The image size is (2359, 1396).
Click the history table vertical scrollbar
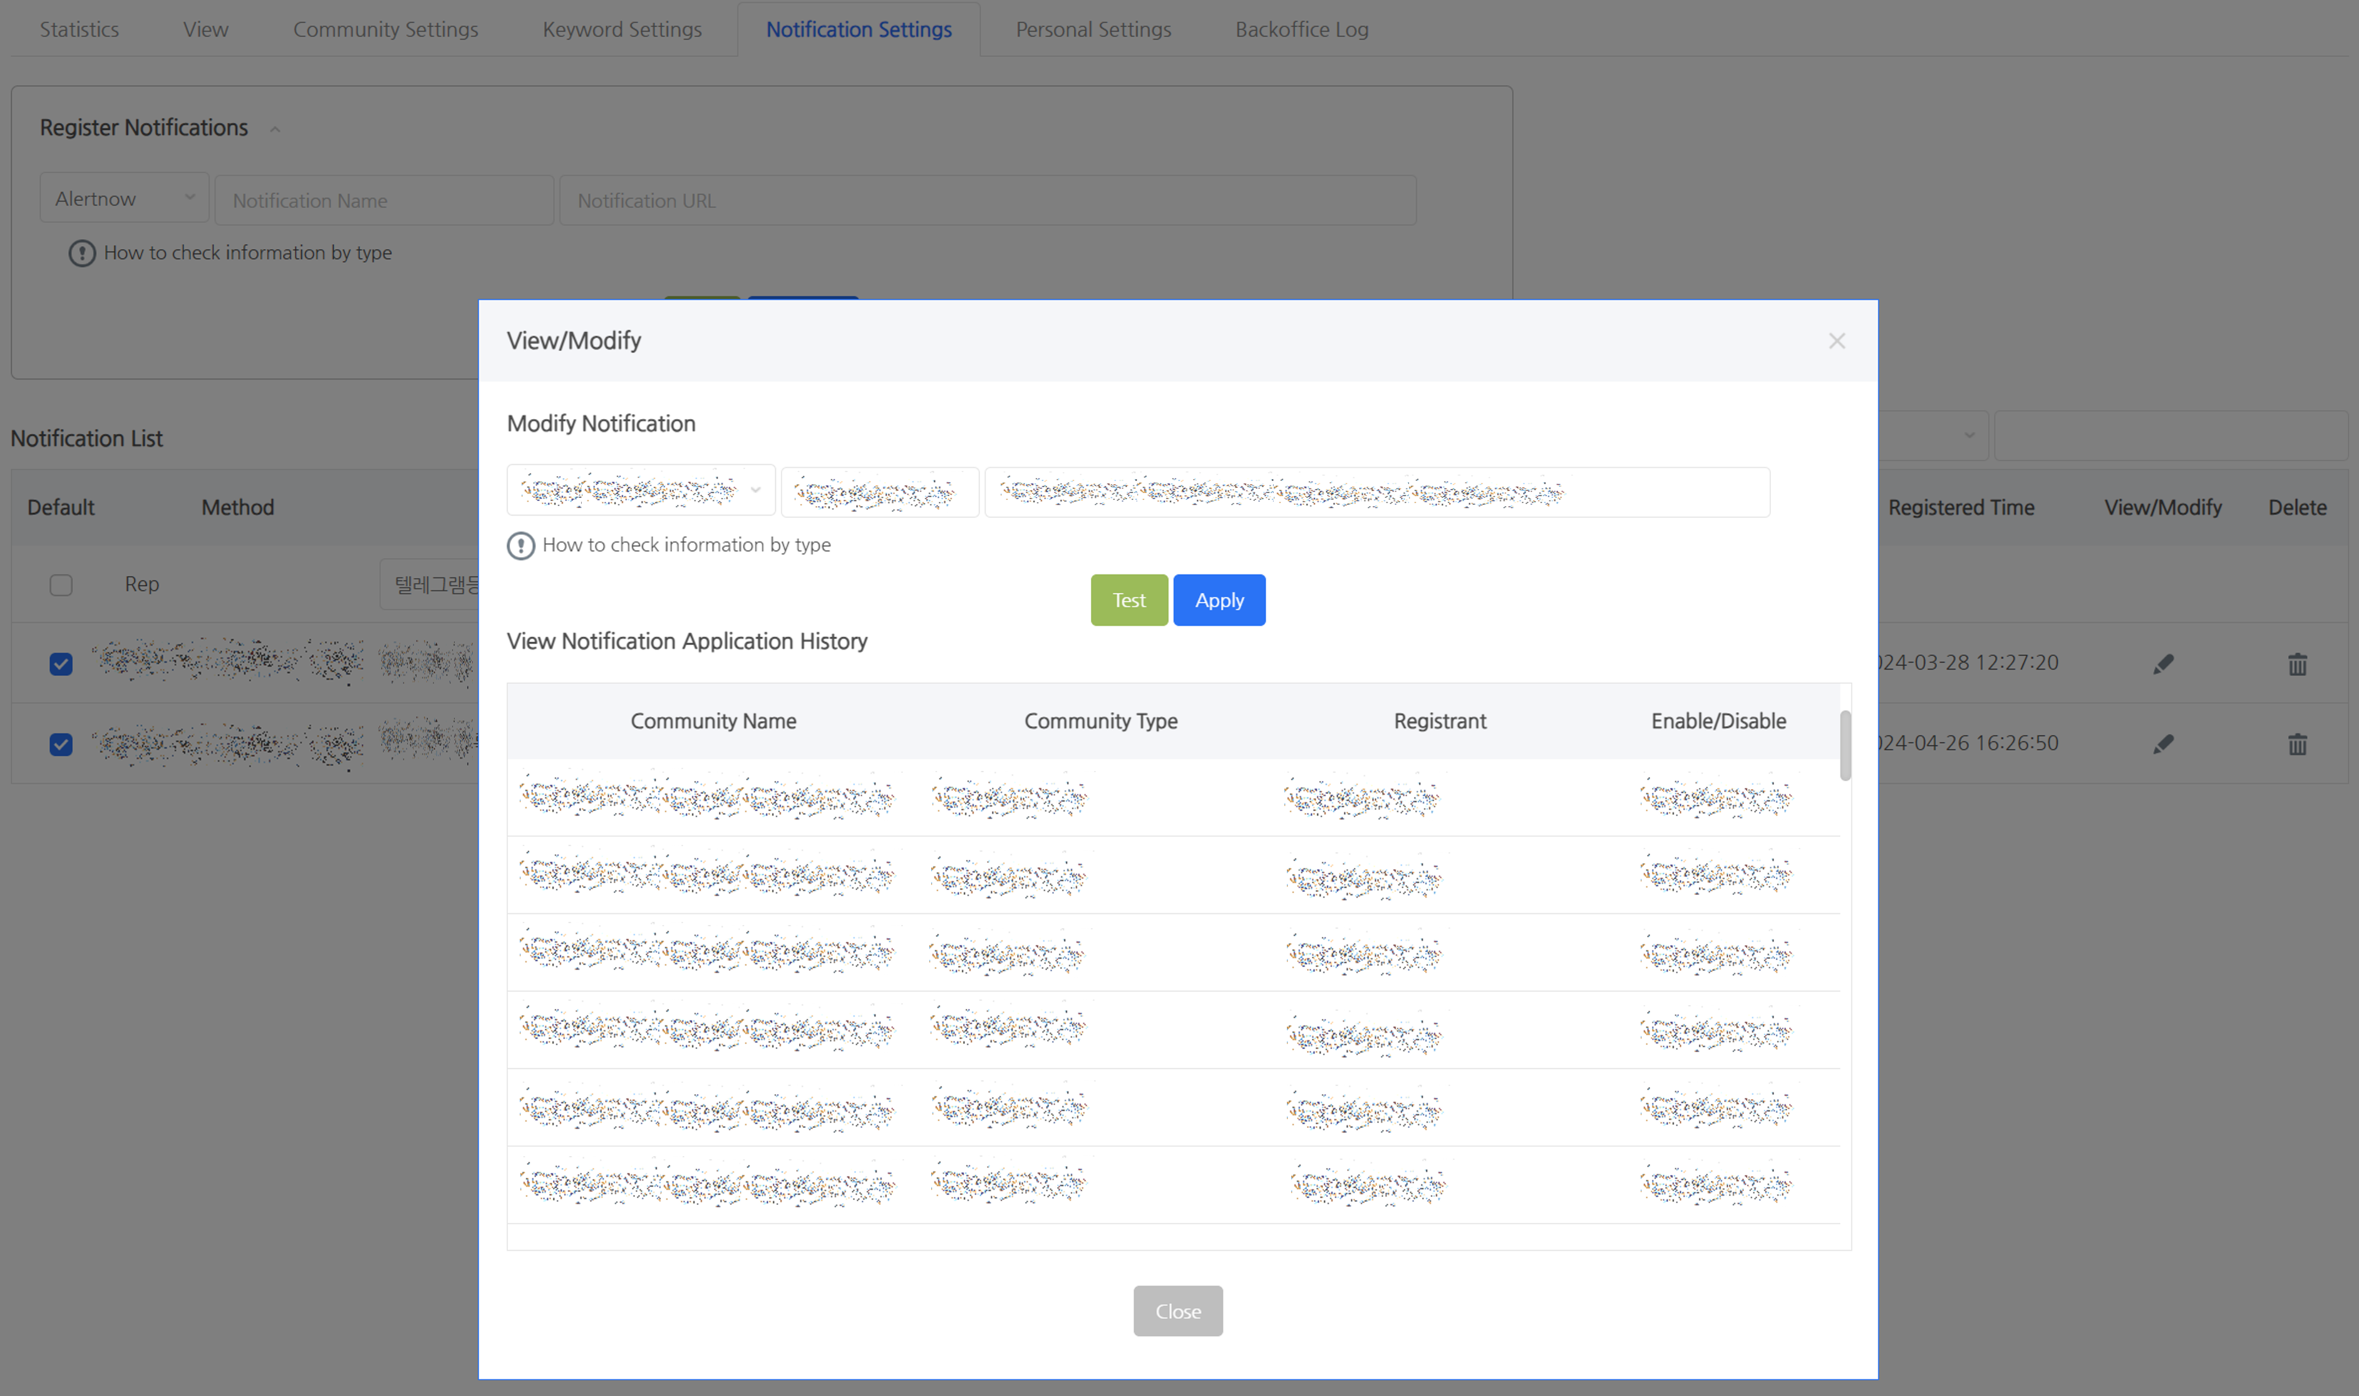coord(1844,745)
